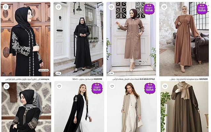
Task: Favorite the olive brown abaya product
Action: (165, 86)
